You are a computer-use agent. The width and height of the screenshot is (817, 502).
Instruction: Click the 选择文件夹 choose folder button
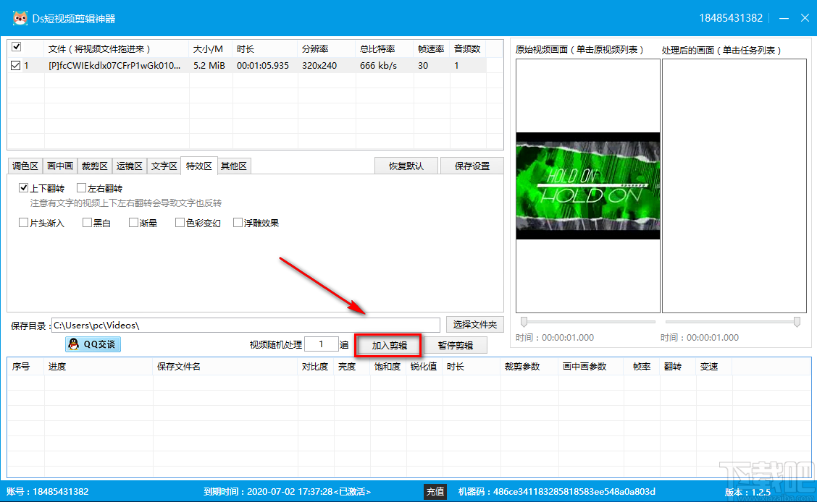pyautogui.click(x=474, y=324)
